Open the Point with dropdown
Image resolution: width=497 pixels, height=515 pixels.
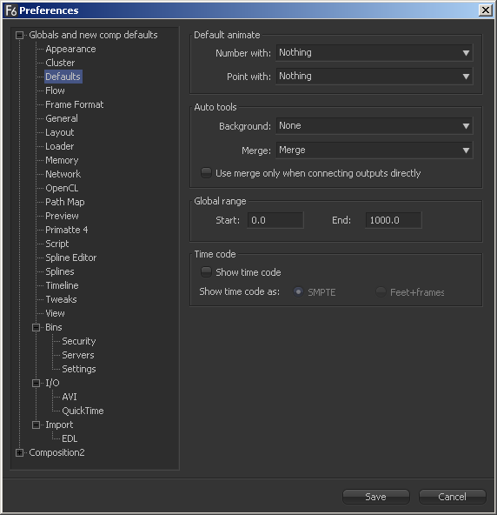(374, 77)
